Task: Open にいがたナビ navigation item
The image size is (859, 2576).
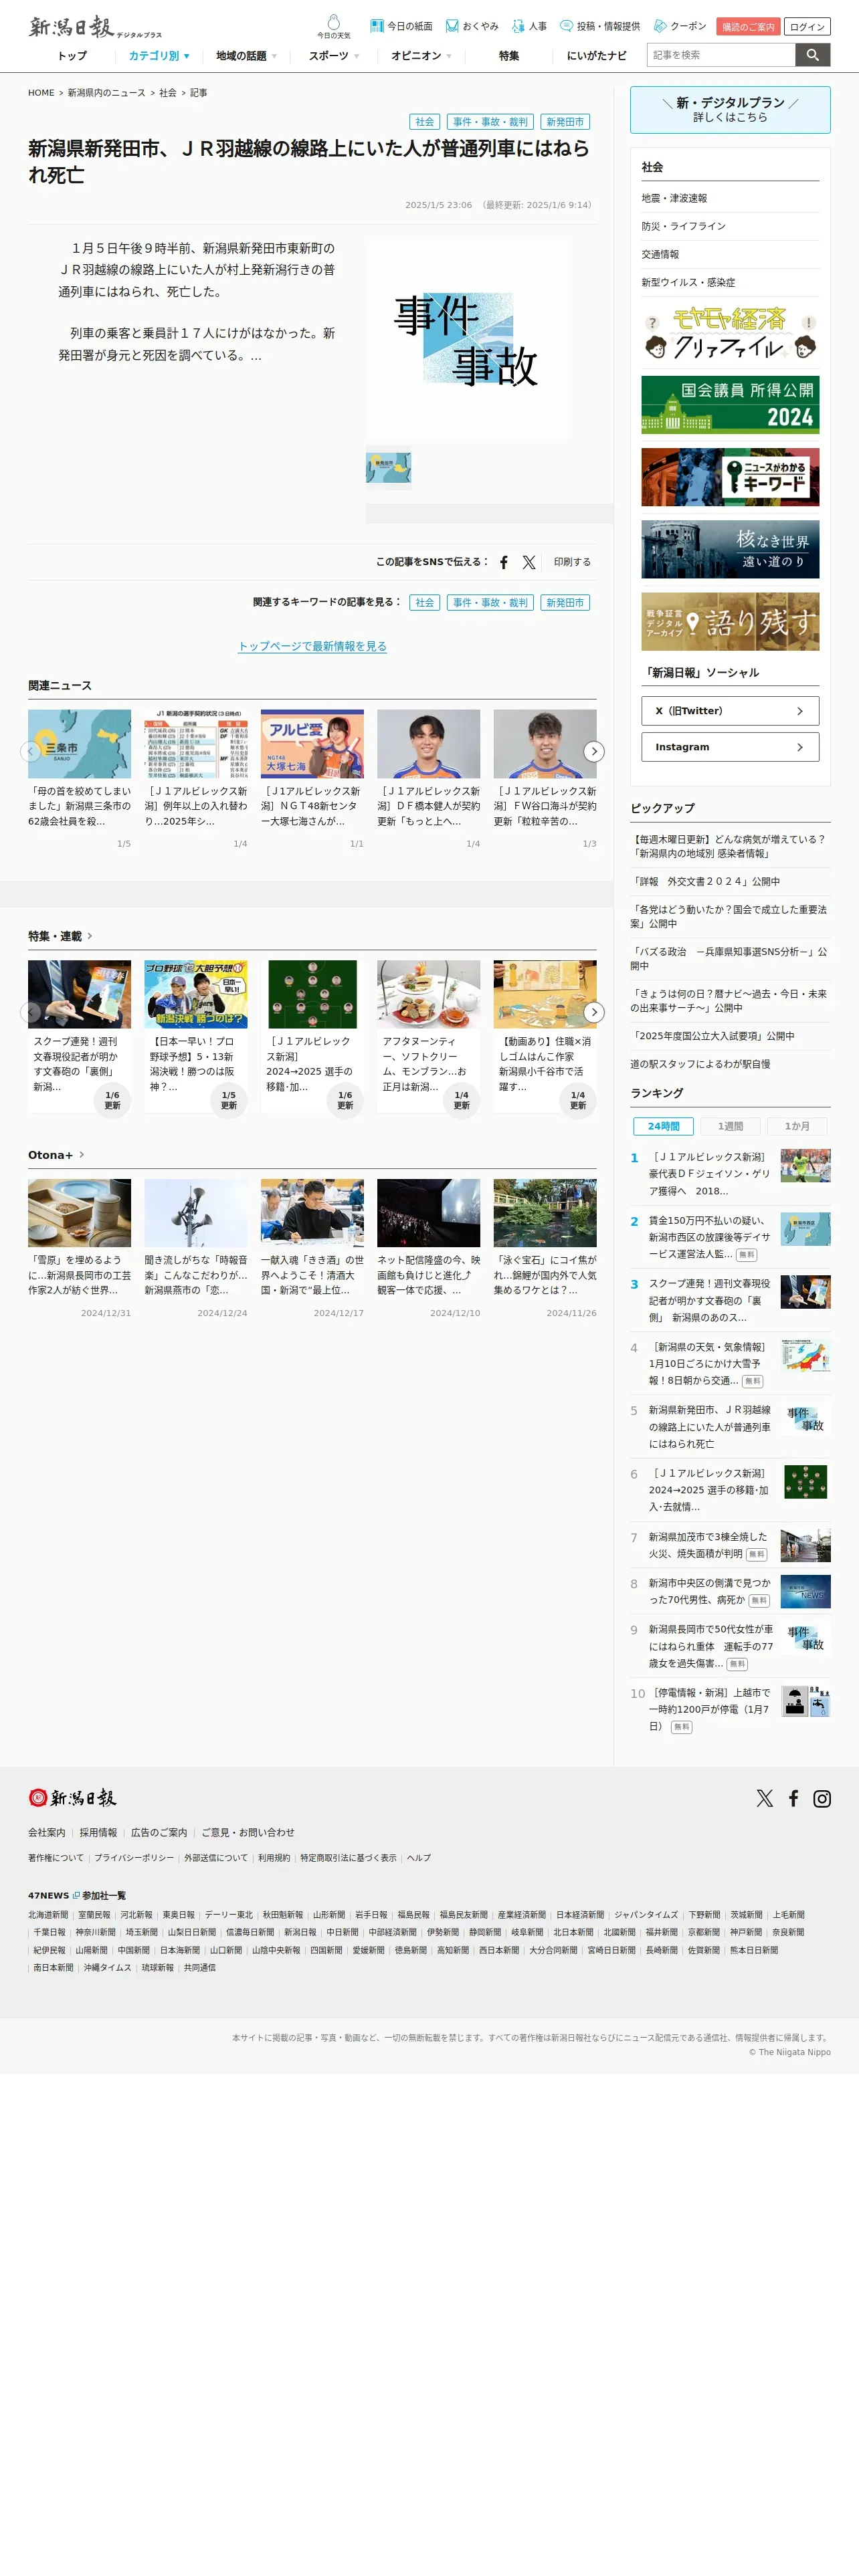Action: tap(597, 56)
